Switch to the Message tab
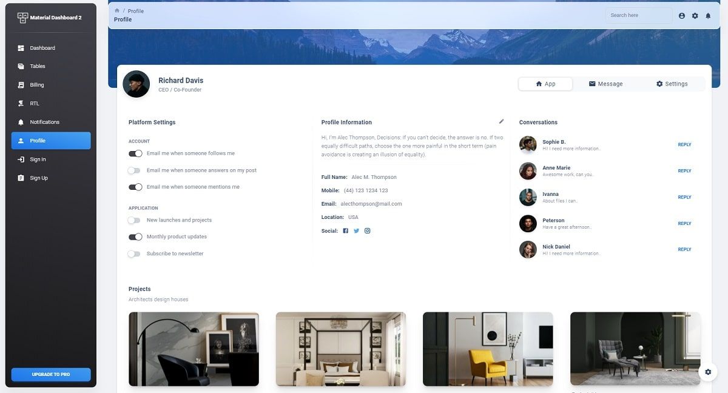The width and height of the screenshot is (728, 393). [x=605, y=84]
